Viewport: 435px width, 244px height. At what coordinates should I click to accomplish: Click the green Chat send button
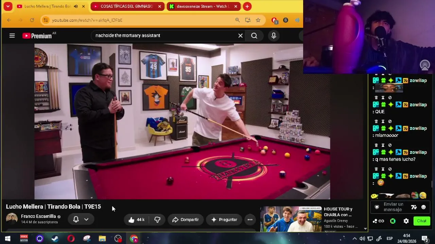pos(422,221)
